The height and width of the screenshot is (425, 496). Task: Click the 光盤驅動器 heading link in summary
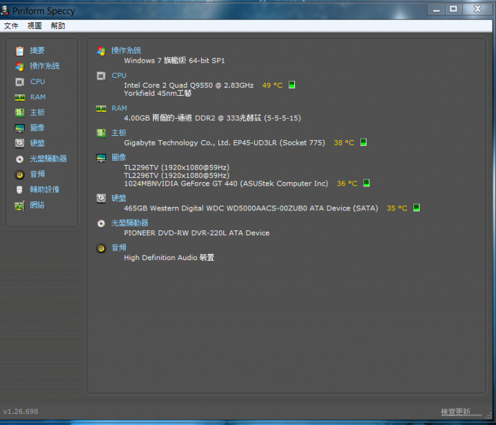coord(130,223)
